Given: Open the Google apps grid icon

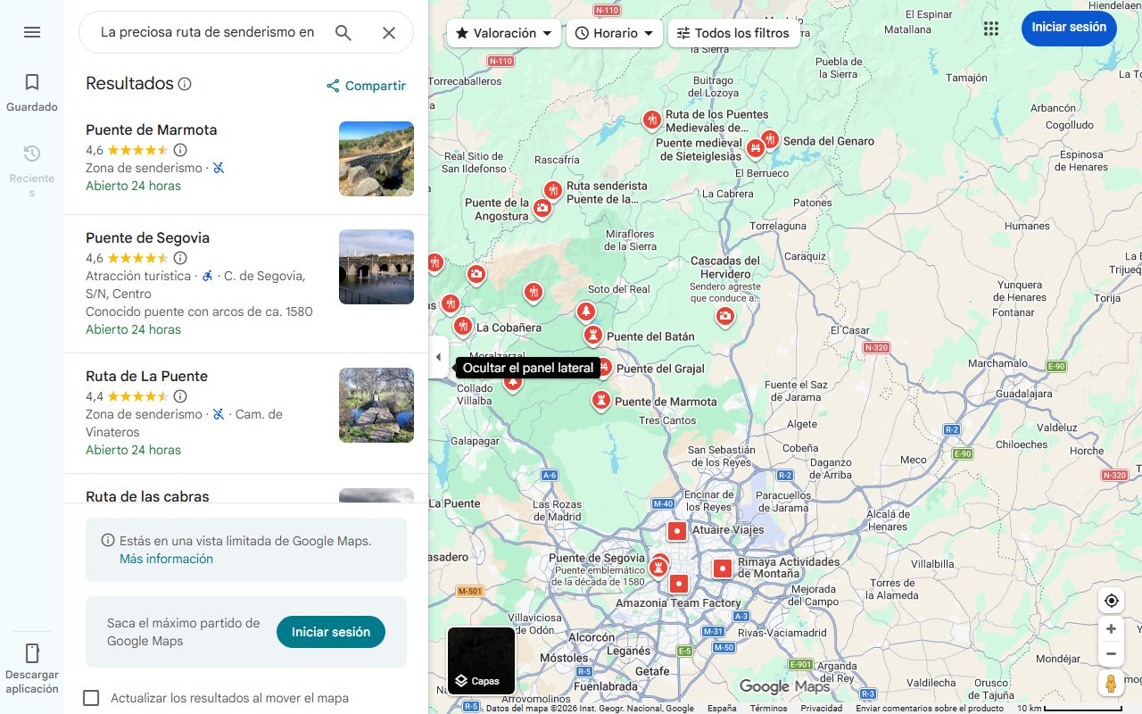Looking at the screenshot, I should pyautogui.click(x=990, y=28).
